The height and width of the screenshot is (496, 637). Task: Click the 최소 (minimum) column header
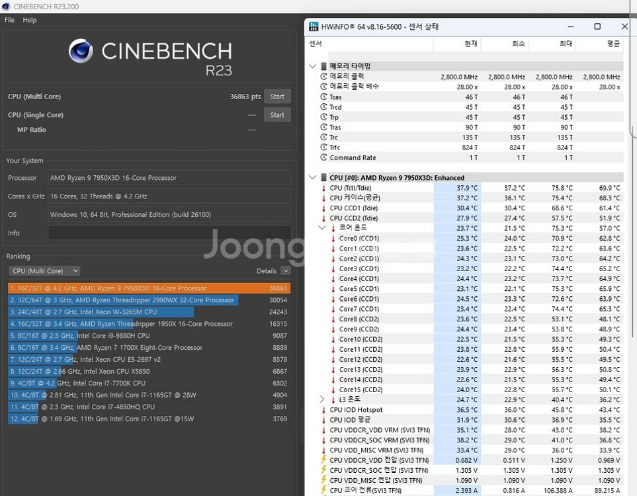pos(519,44)
